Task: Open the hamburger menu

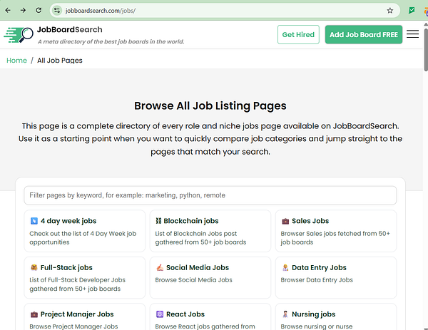Action: click(412, 34)
